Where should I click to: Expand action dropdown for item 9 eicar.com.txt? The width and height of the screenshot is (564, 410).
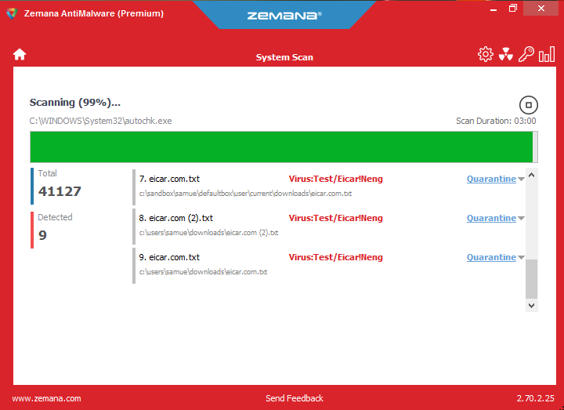[522, 258]
